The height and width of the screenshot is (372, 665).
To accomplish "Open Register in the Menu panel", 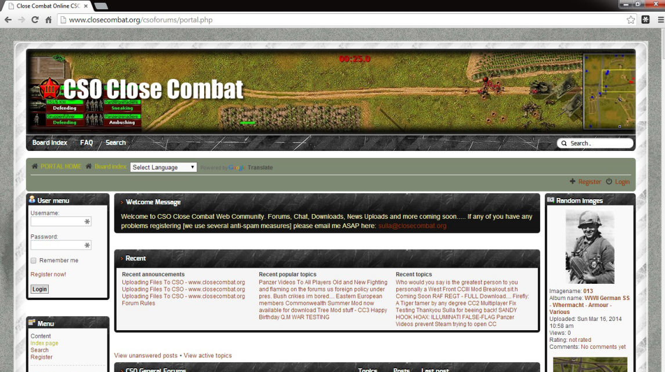I will (x=42, y=357).
